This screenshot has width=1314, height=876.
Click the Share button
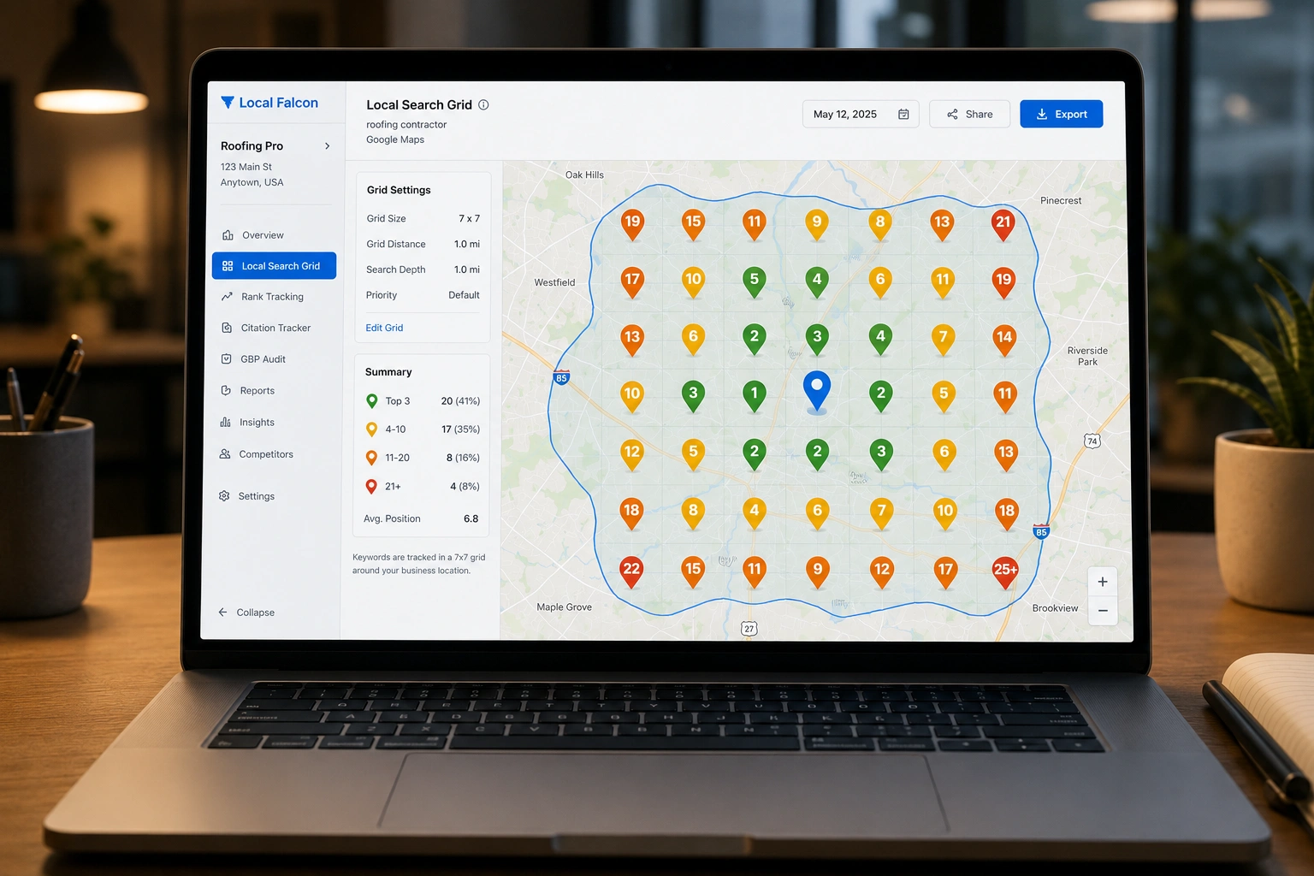click(x=970, y=115)
